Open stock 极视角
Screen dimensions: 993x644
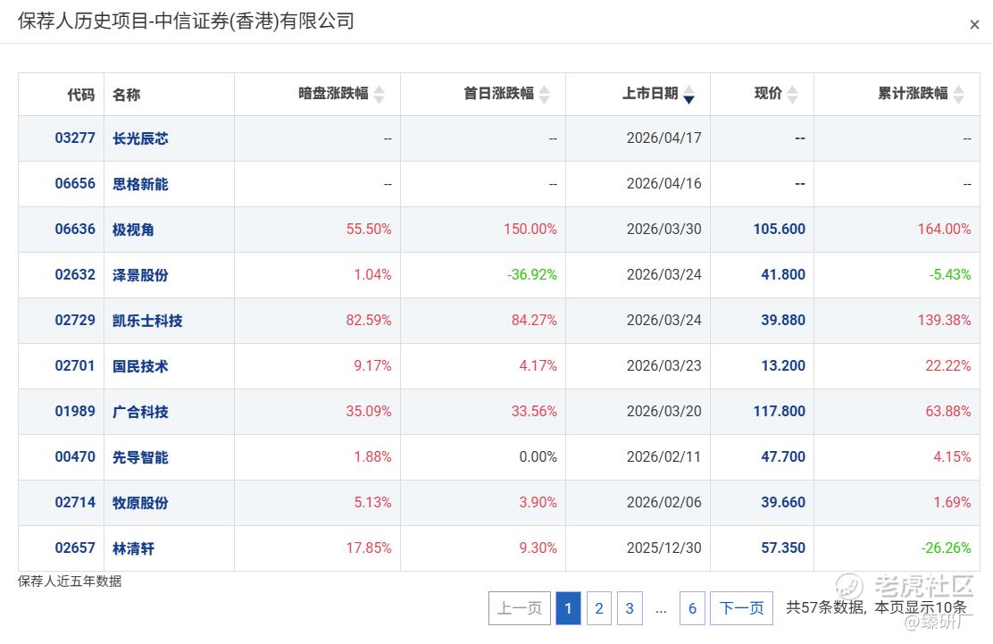(133, 230)
